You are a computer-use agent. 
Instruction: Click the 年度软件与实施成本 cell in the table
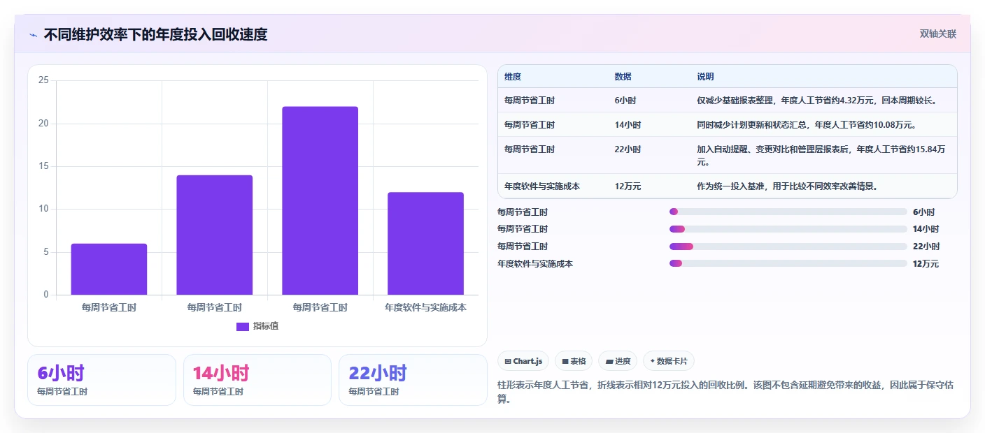tap(542, 186)
